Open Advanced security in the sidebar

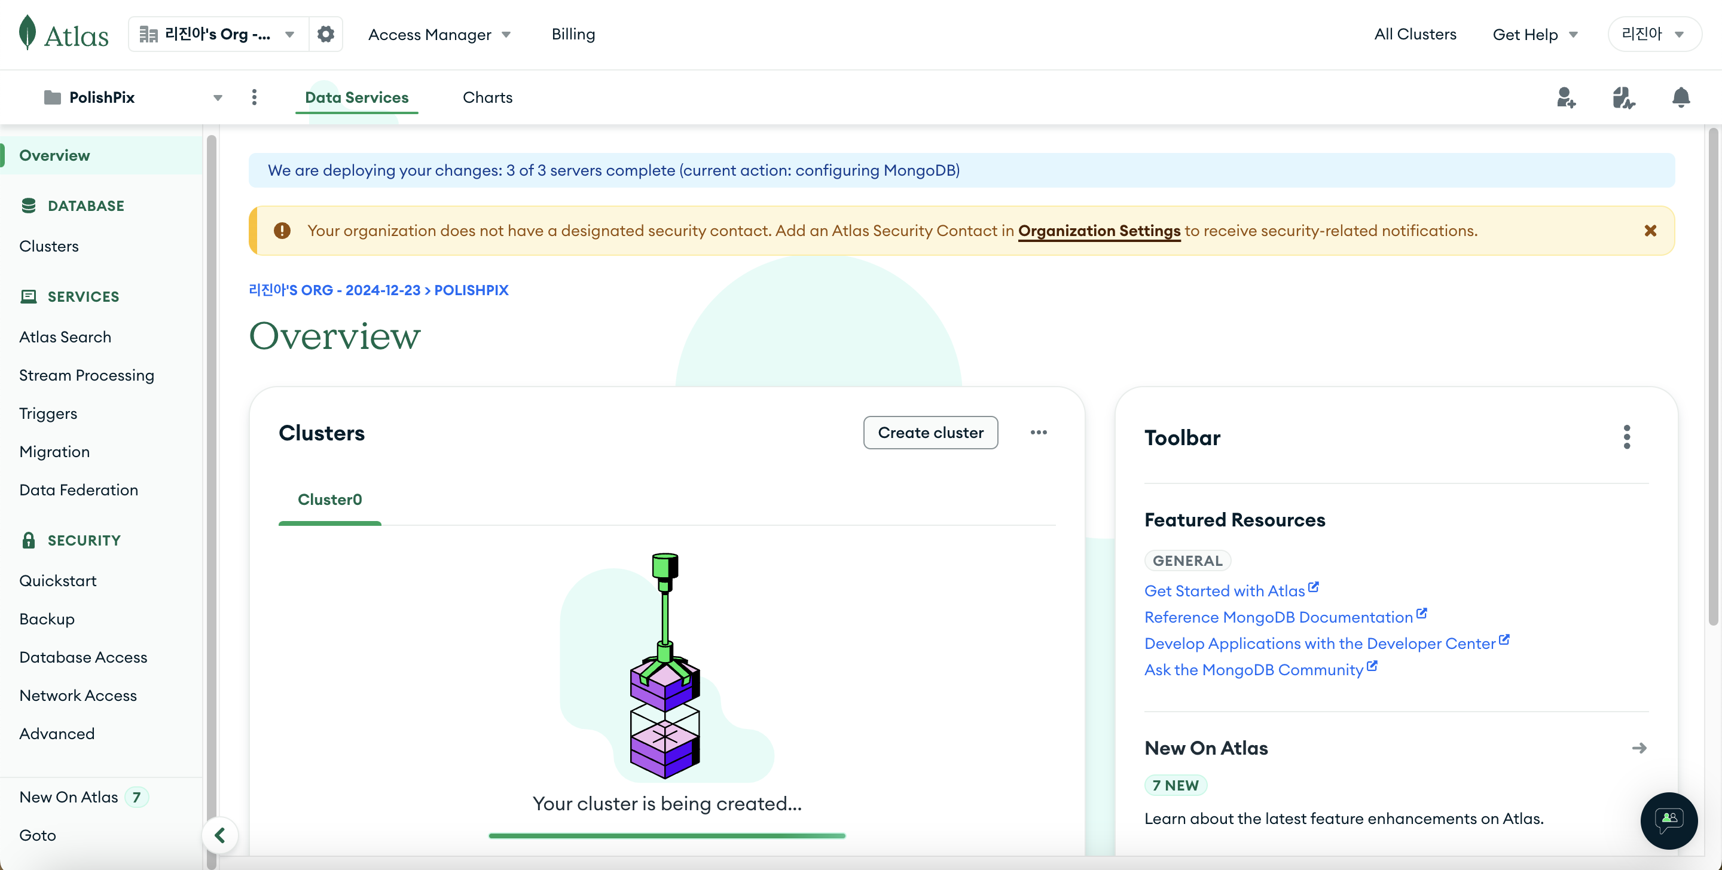(x=57, y=734)
